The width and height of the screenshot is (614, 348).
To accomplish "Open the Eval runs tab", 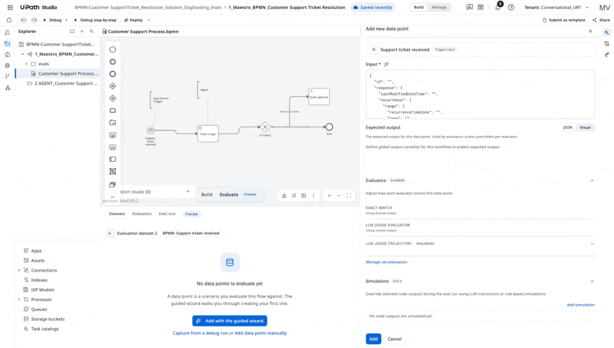I will coord(167,214).
